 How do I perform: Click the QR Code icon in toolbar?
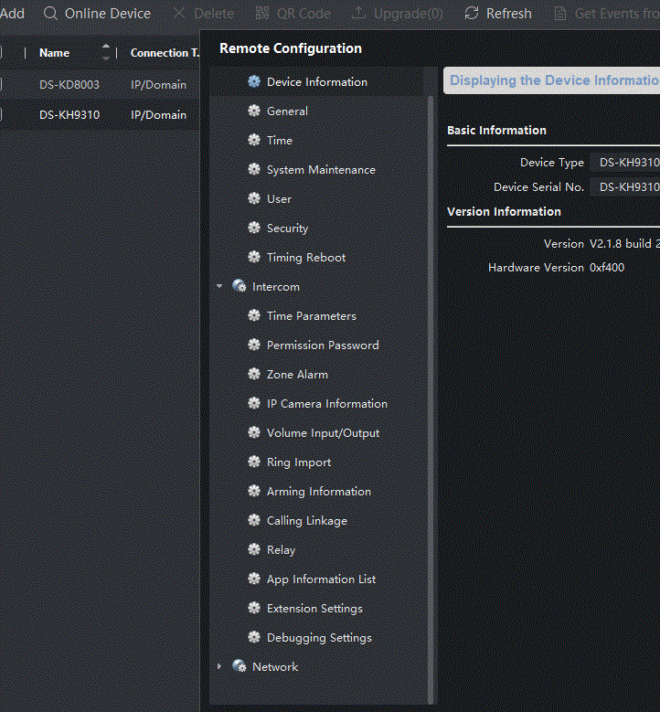(x=262, y=14)
